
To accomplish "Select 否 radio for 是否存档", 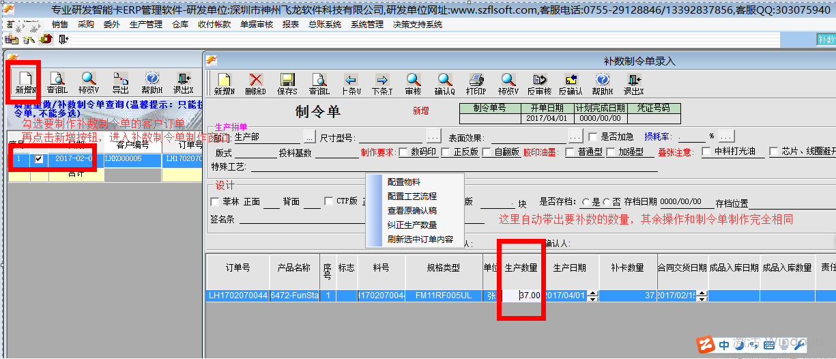I will click(607, 202).
